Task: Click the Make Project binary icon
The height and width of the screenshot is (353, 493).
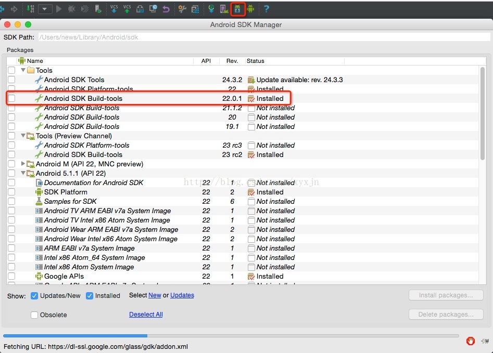Action: click(x=31, y=9)
